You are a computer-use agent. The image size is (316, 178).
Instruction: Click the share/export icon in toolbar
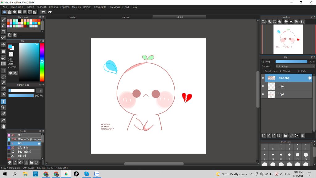click(10, 12)
